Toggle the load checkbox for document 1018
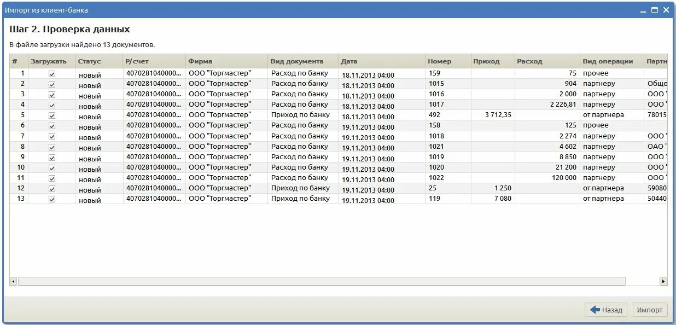 (52, 136)
